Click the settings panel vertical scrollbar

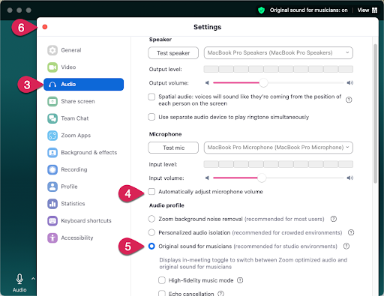pyautogui.click(x=375, y=114)
